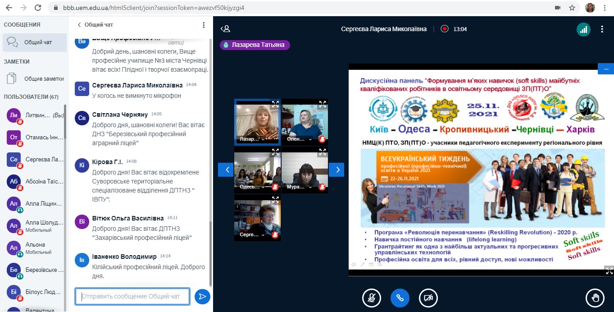614x312 pixels.
Task: Click the send message arrow button
Action: pyautogui.click(x=202, y=296)
